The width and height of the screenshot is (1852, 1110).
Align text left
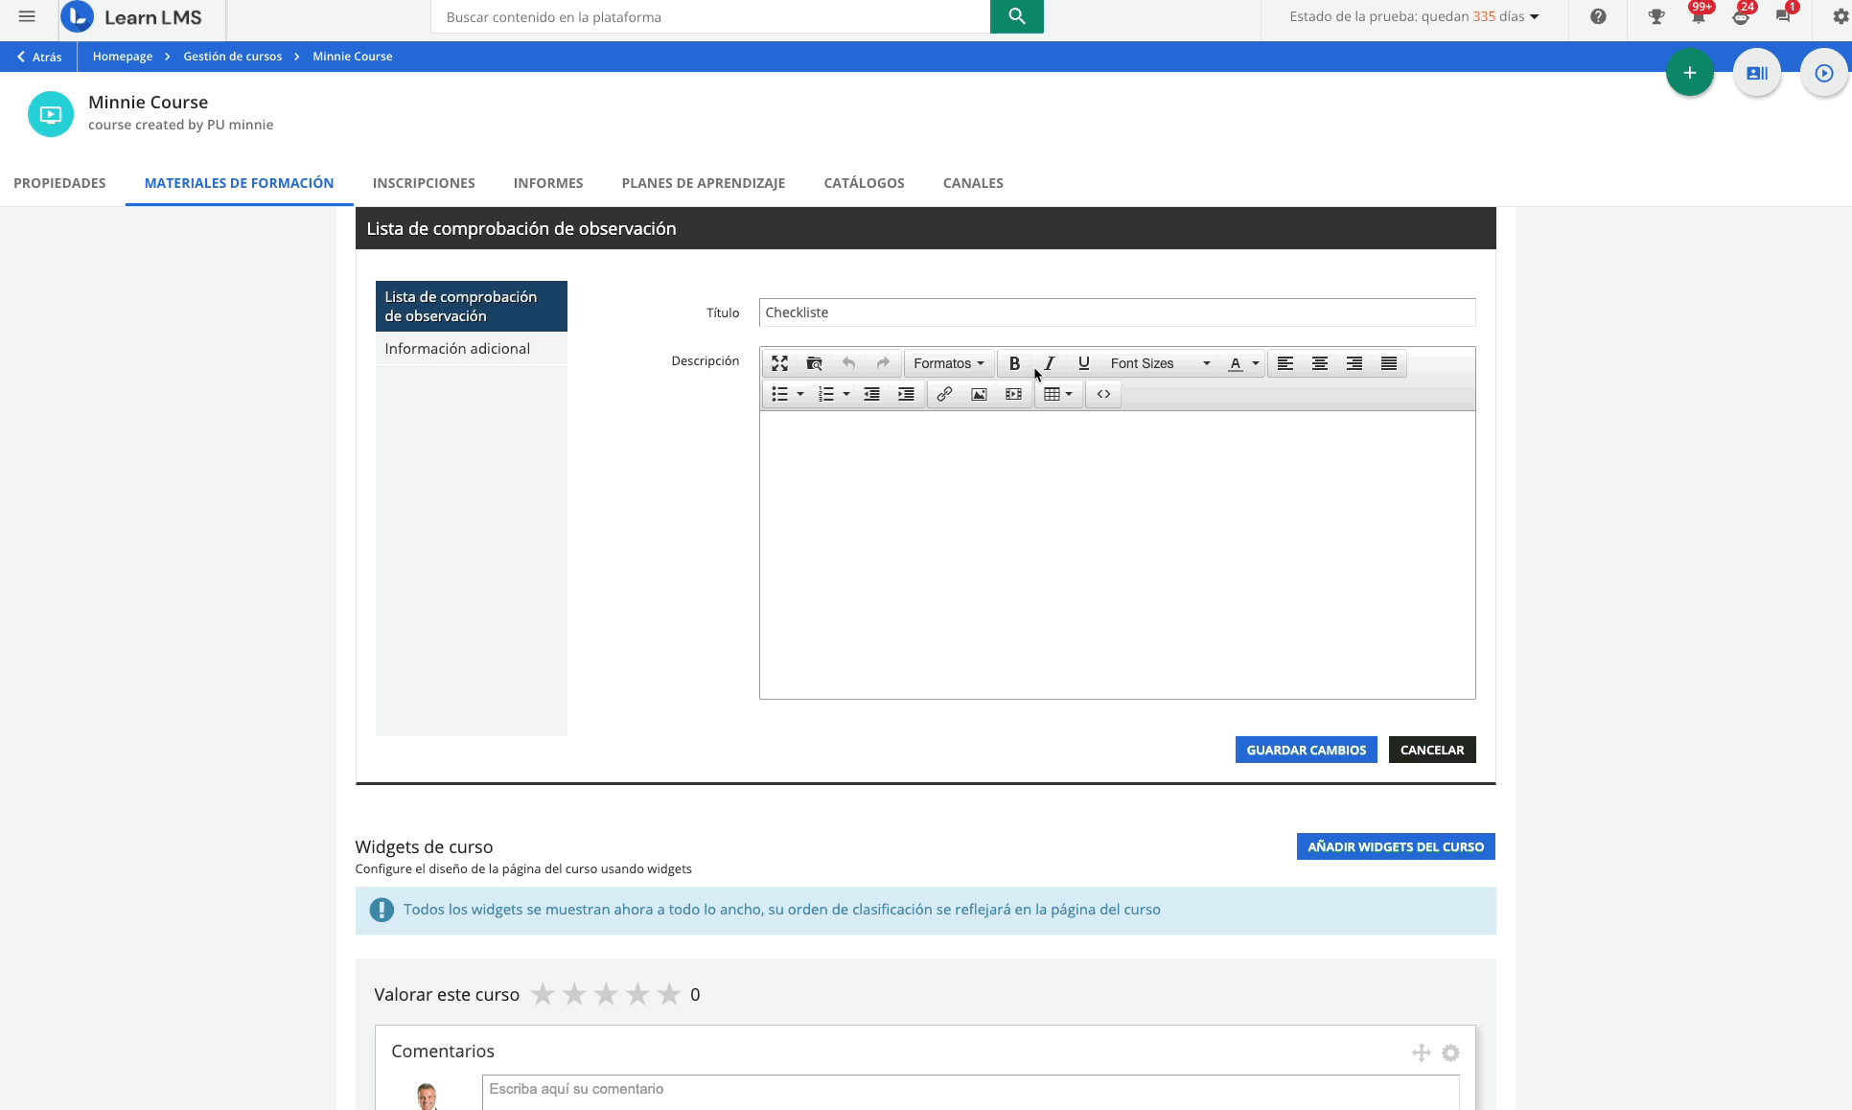[1285, 363]
